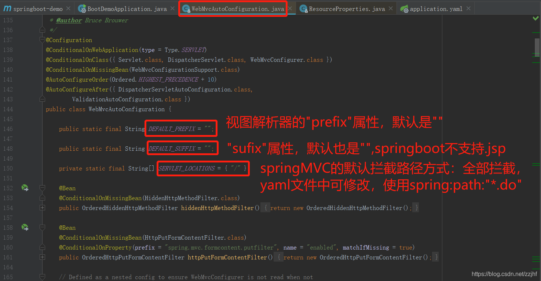Viewport: 541px width, 281px height.
Task: Click the DEFAULT_SUFFIX constant name
Action: pyautogui.click(x=172, y=149)
